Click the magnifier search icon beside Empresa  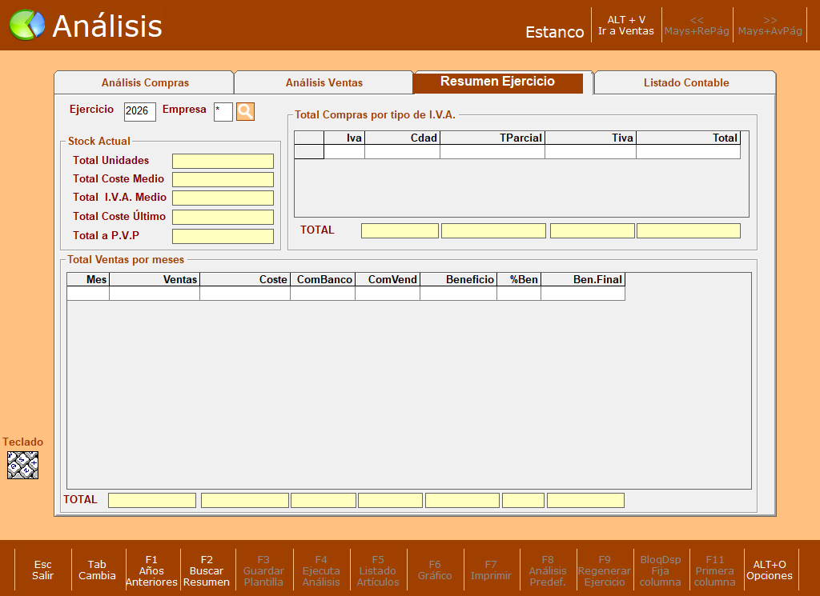(245, 111)
